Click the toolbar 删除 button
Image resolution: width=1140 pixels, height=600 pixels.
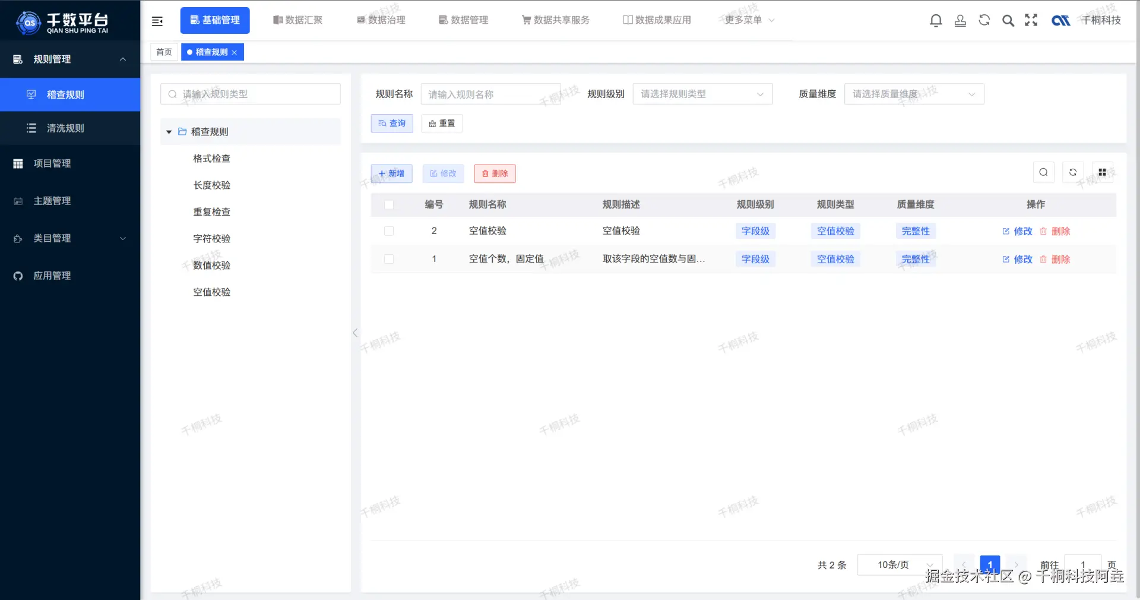495,173
